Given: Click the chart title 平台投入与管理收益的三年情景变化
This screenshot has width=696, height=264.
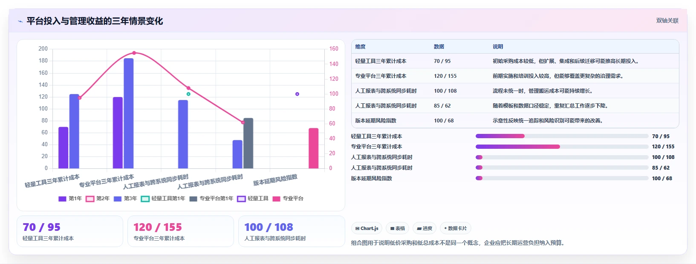Looking at the screenshot, I should (x=95, y=21).
